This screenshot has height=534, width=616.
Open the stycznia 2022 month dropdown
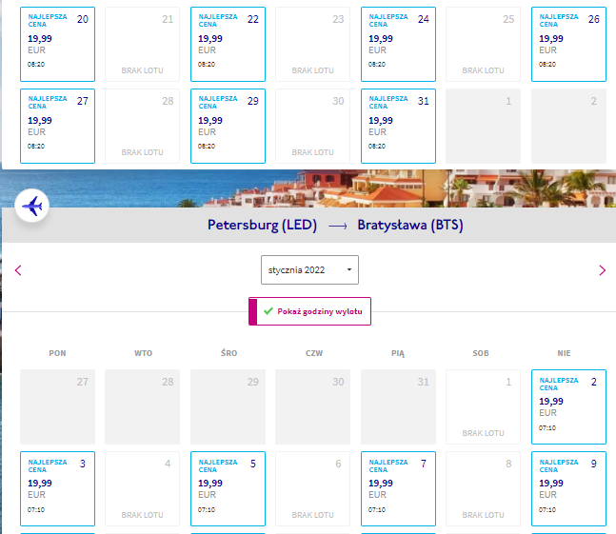[309, 269]
